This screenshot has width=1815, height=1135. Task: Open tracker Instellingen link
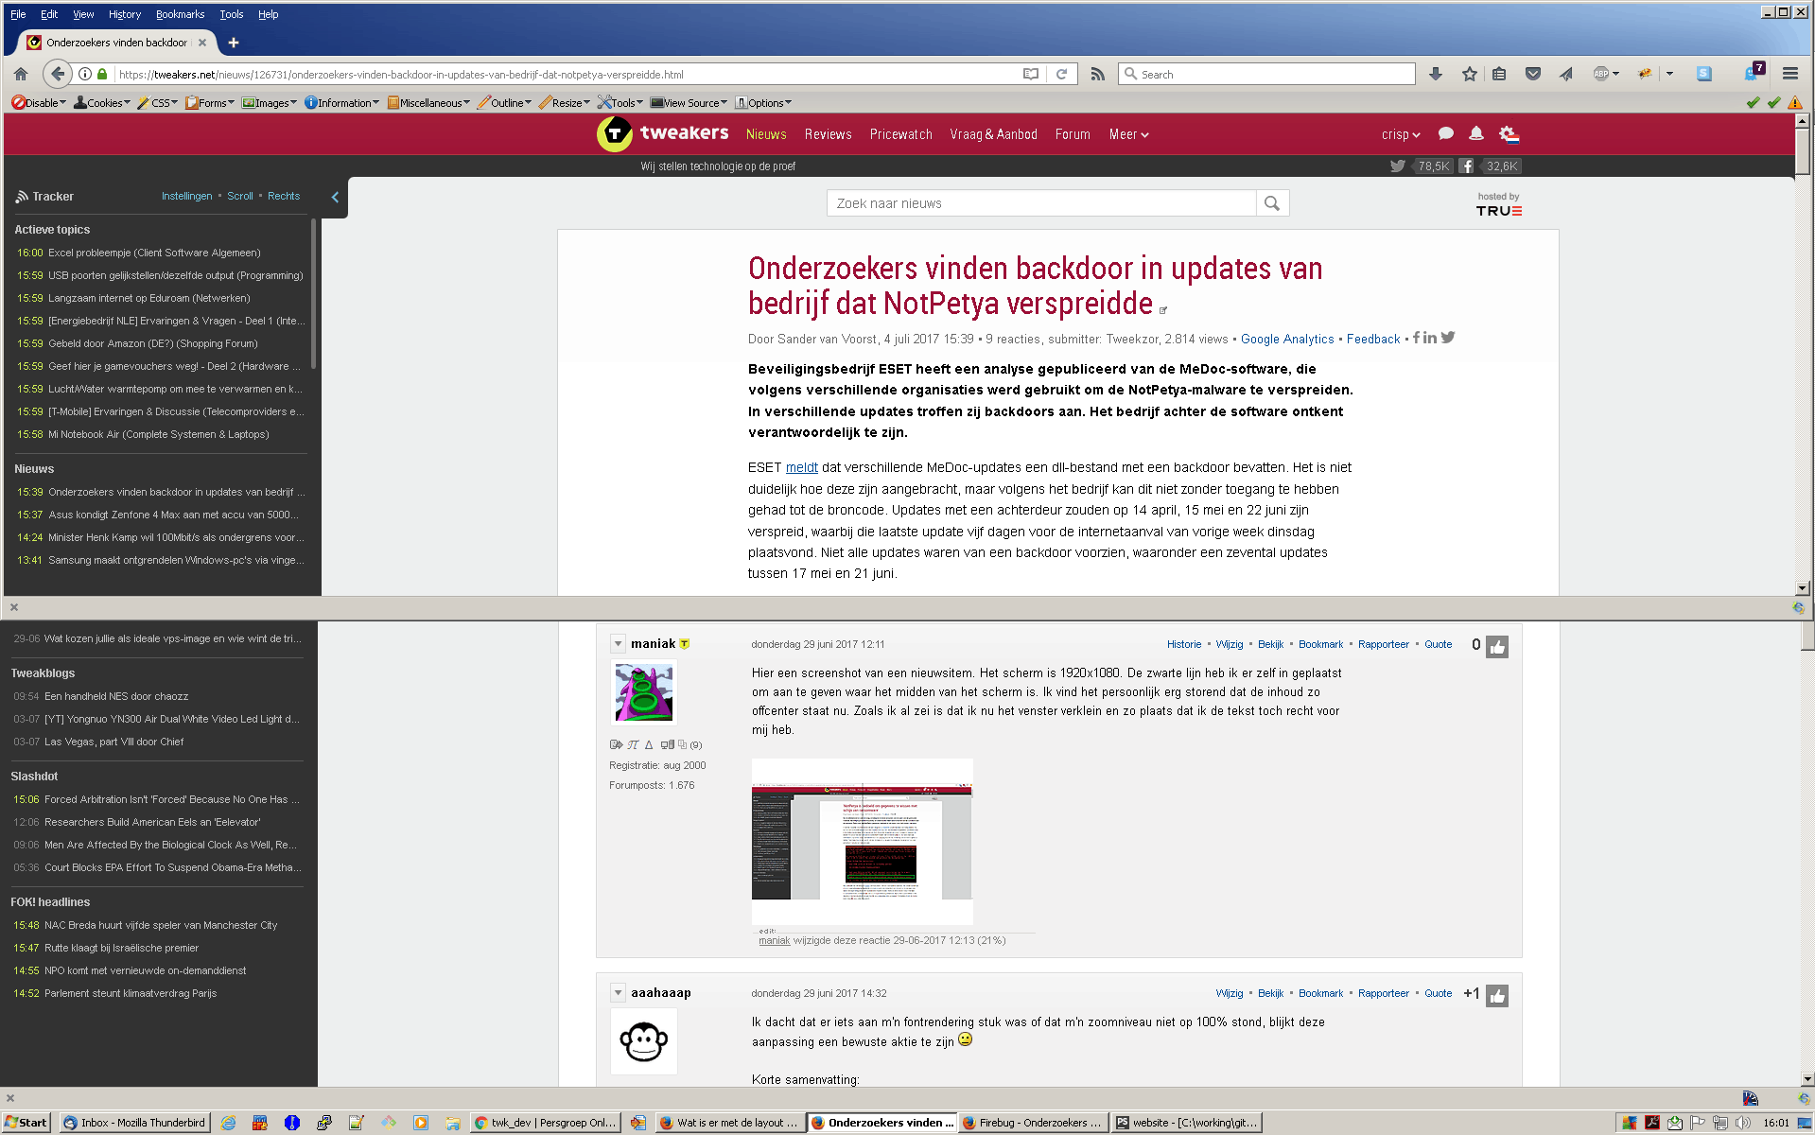click(x=186, y=196)
